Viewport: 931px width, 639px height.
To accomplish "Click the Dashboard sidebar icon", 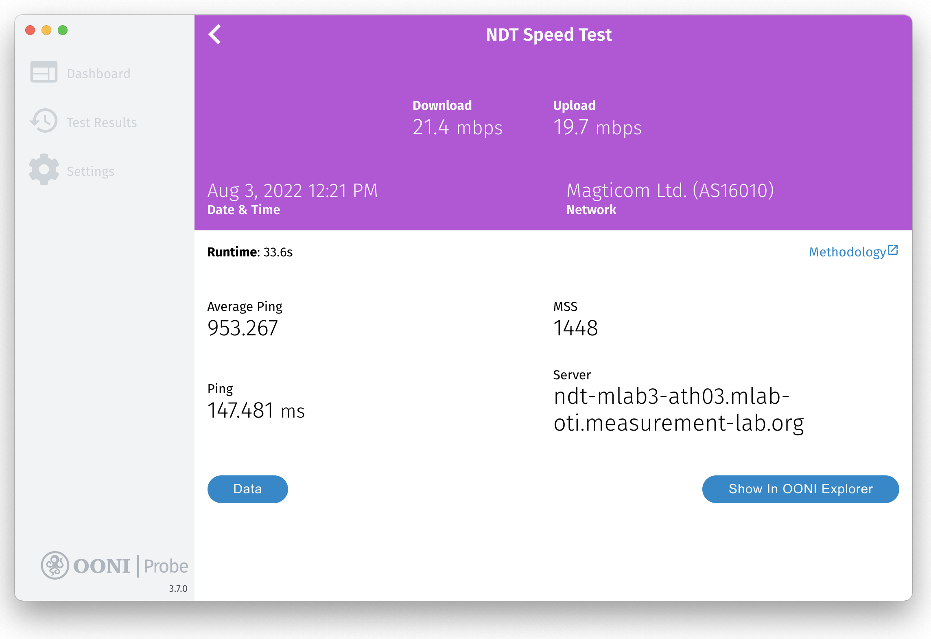I will coord(44,72).
